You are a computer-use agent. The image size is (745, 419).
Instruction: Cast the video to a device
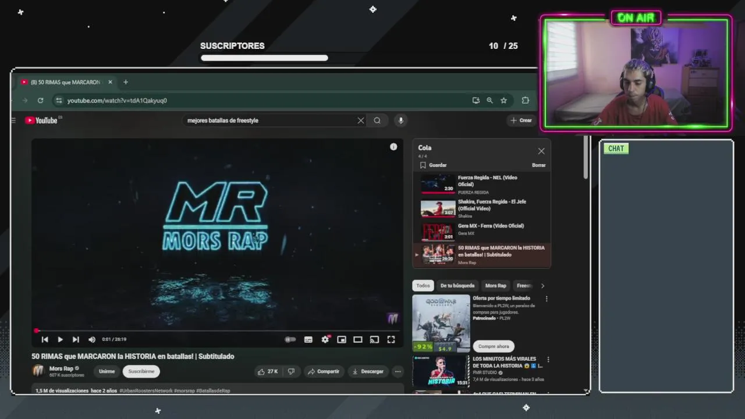[x=375, y=339]
